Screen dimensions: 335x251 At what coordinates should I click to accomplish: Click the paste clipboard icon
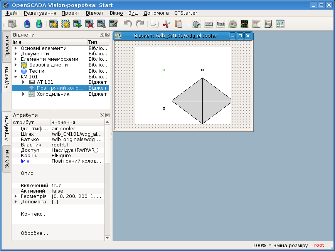click(178, 24)
